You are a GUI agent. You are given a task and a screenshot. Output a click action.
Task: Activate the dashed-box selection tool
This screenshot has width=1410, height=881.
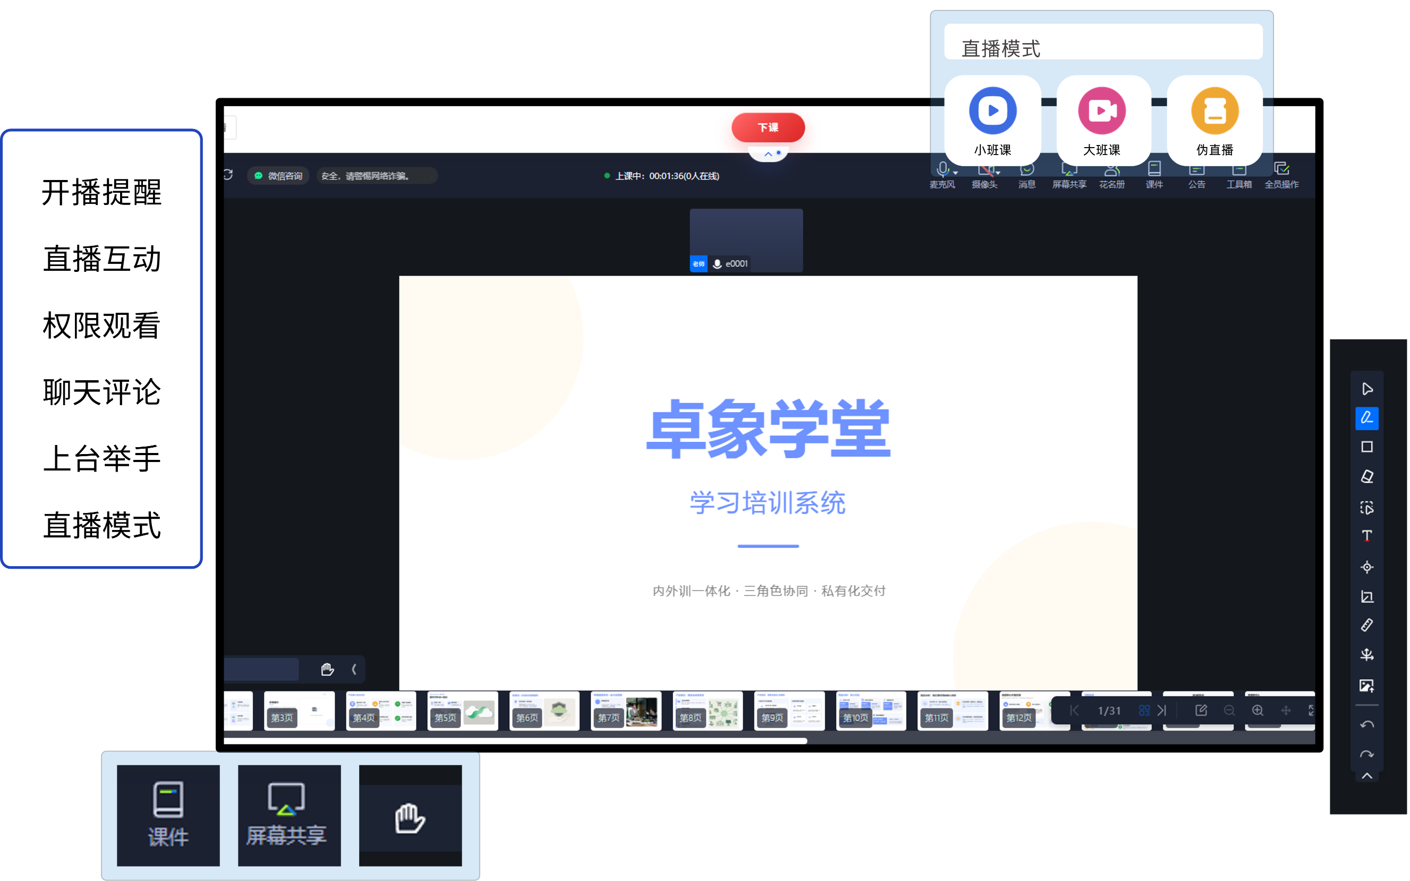(x=1366, y=507)
